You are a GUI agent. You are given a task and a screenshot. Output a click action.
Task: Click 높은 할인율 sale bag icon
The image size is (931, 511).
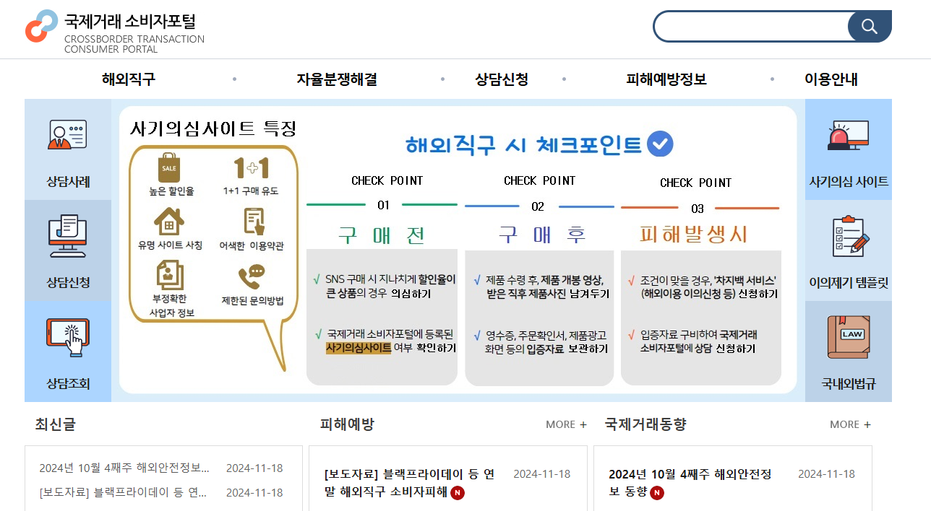168,167
